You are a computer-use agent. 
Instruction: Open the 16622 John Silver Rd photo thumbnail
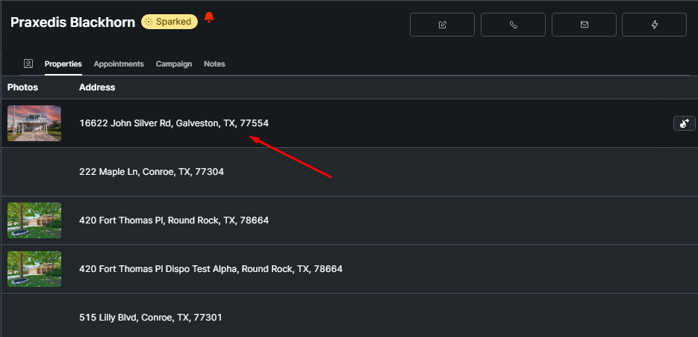pyautogui.click(x=34, y=123)
